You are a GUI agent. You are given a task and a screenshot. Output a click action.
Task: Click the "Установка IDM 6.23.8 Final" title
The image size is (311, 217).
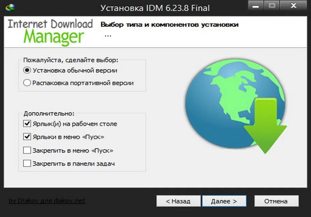(x=155, y=8)
